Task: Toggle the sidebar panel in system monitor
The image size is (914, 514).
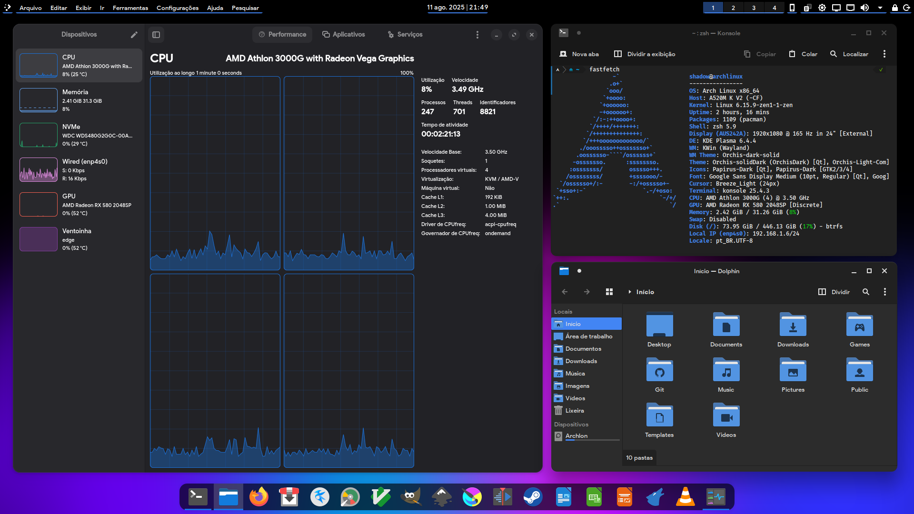Action: 156,35
